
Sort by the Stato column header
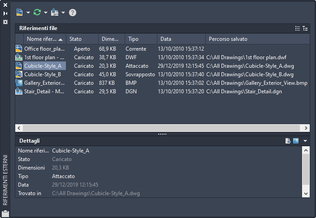81,39
